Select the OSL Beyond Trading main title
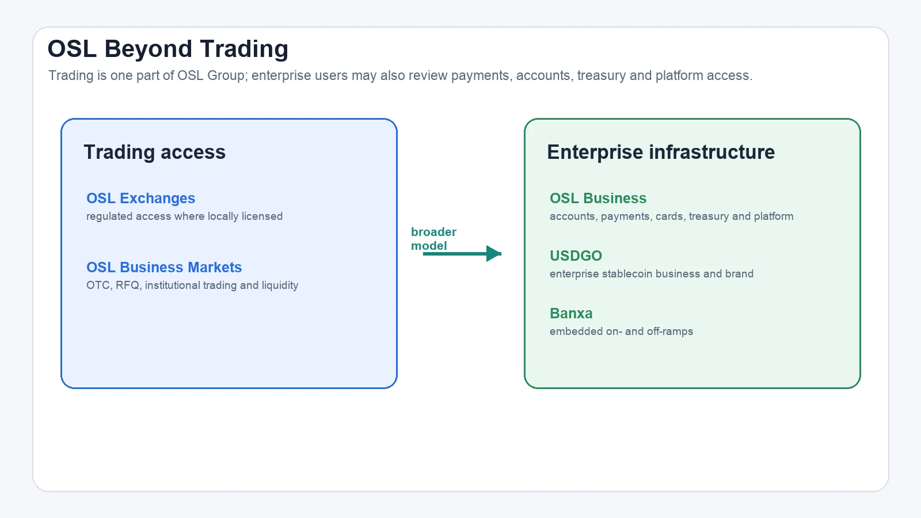 click(x=168, y=49)
